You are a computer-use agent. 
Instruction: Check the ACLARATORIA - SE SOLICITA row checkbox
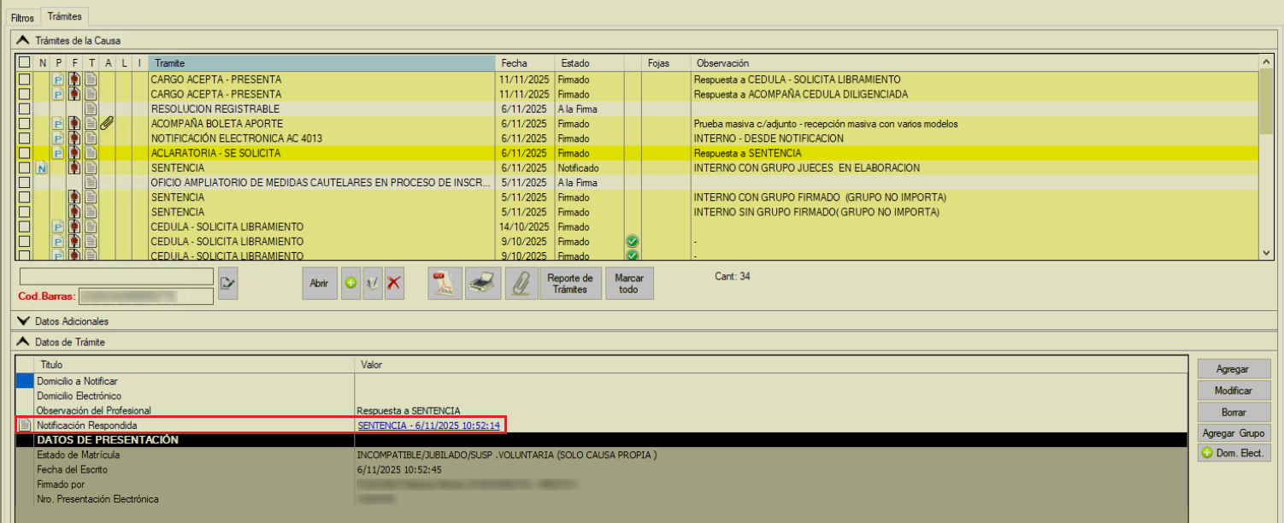24,154
